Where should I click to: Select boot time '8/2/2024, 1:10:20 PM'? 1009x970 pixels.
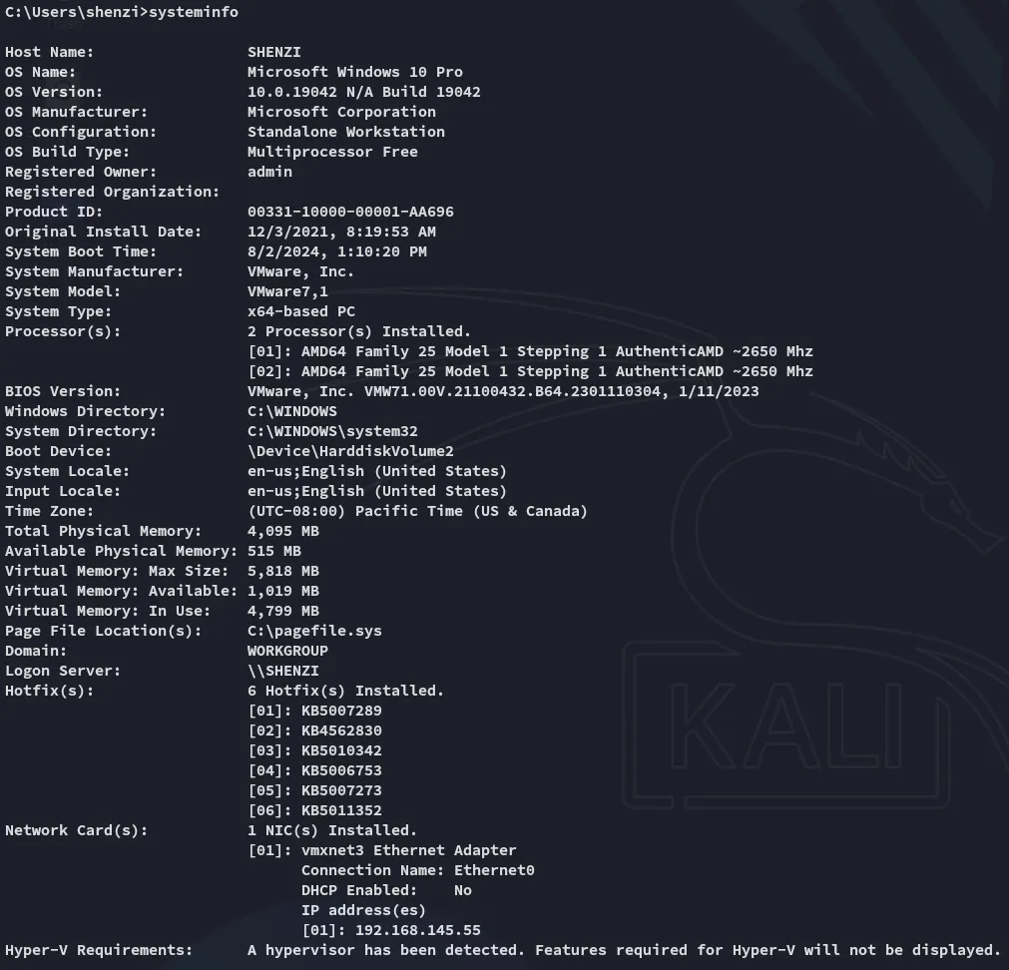click(x=337, y=251)
